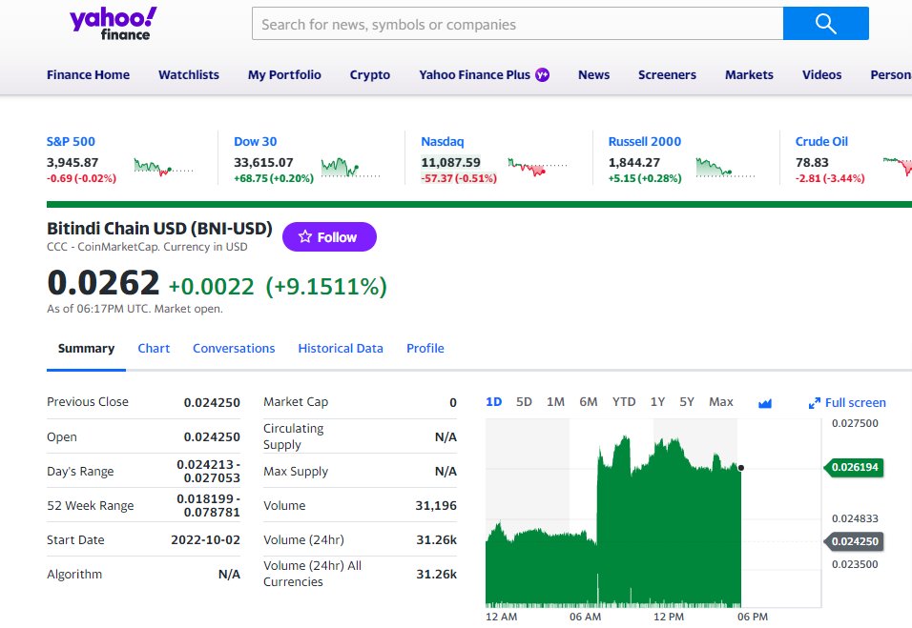
Task: Open the Videos section
Action: (x=821, y=75)
